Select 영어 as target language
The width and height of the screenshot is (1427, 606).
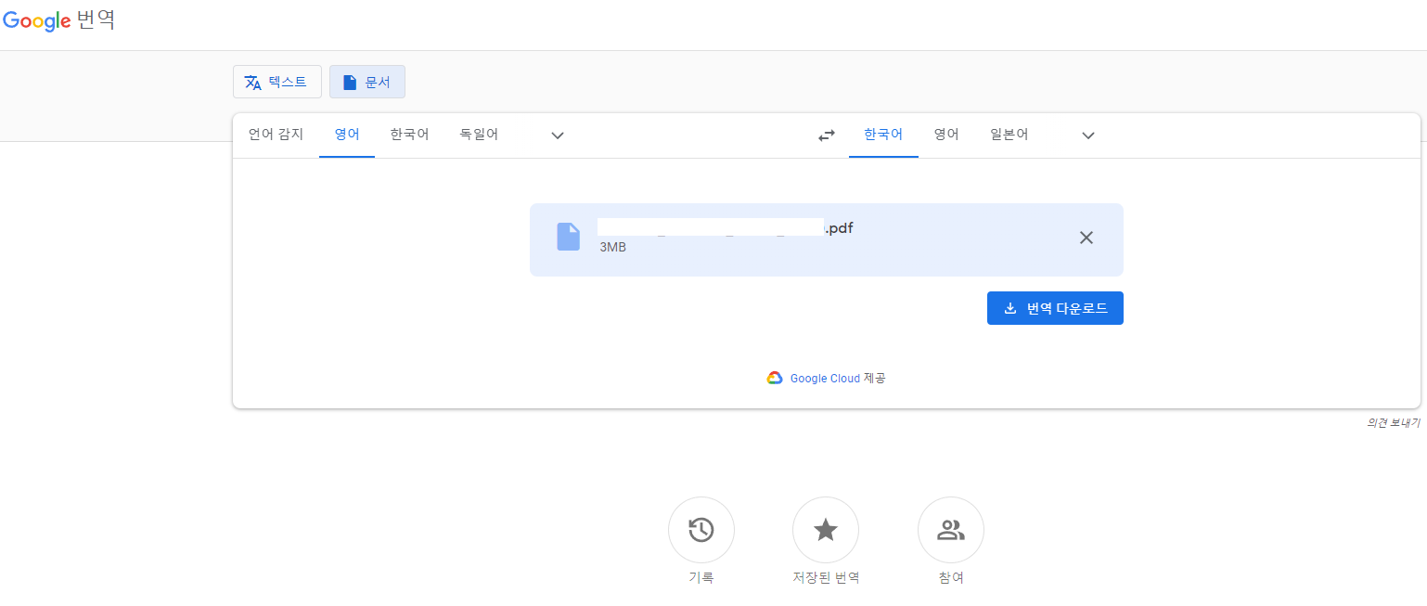pyautogui.click(x=946, y=135)
